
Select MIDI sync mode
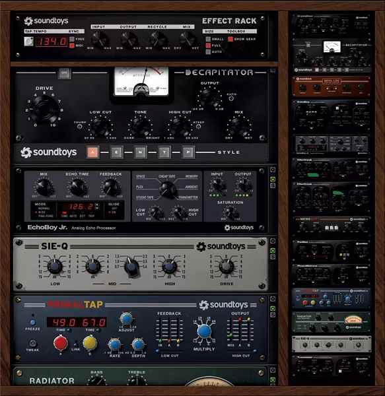pos(72,46)
